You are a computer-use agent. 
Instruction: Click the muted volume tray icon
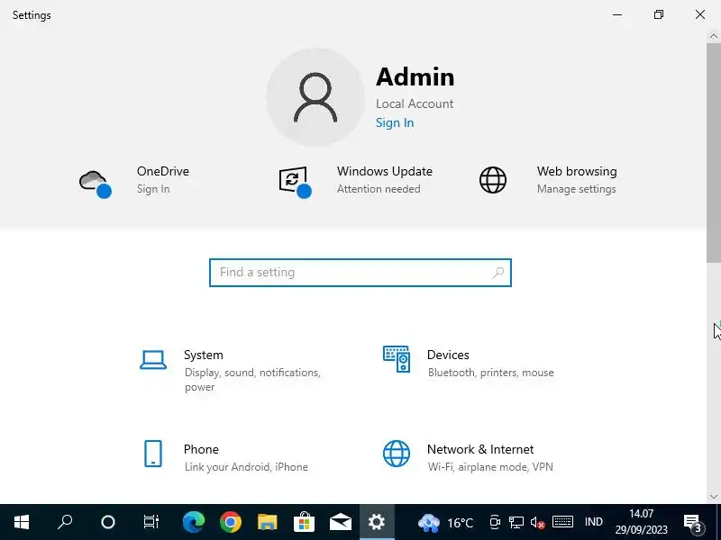pyautogui.click(x=537, y=523)
